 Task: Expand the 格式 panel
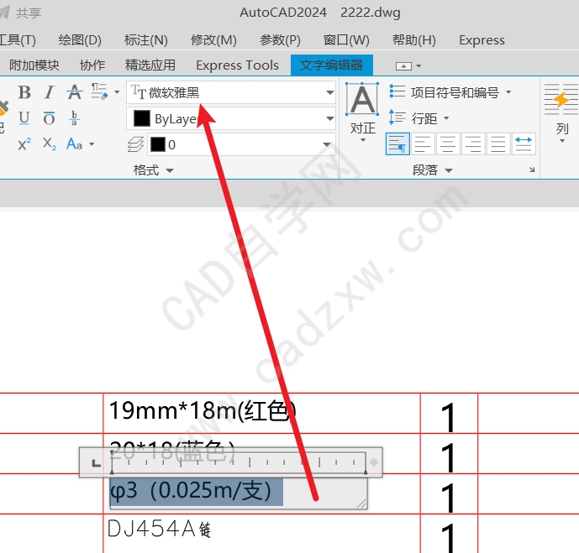pos(153,170)
